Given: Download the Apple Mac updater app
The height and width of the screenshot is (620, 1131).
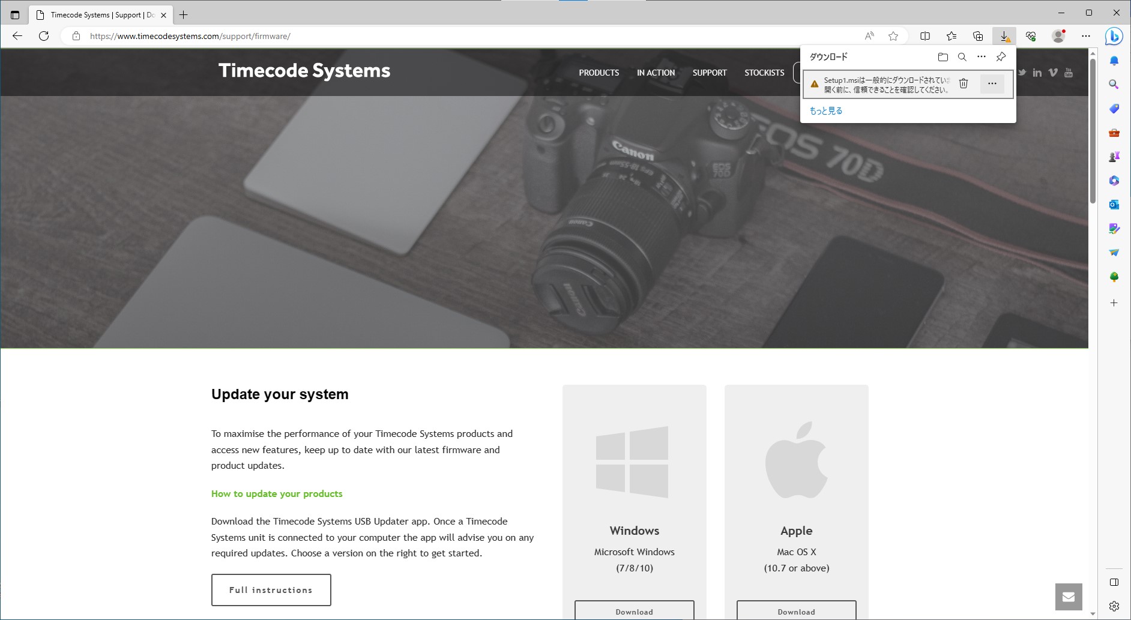Looking at the screenshot, I should click(797, 610).
